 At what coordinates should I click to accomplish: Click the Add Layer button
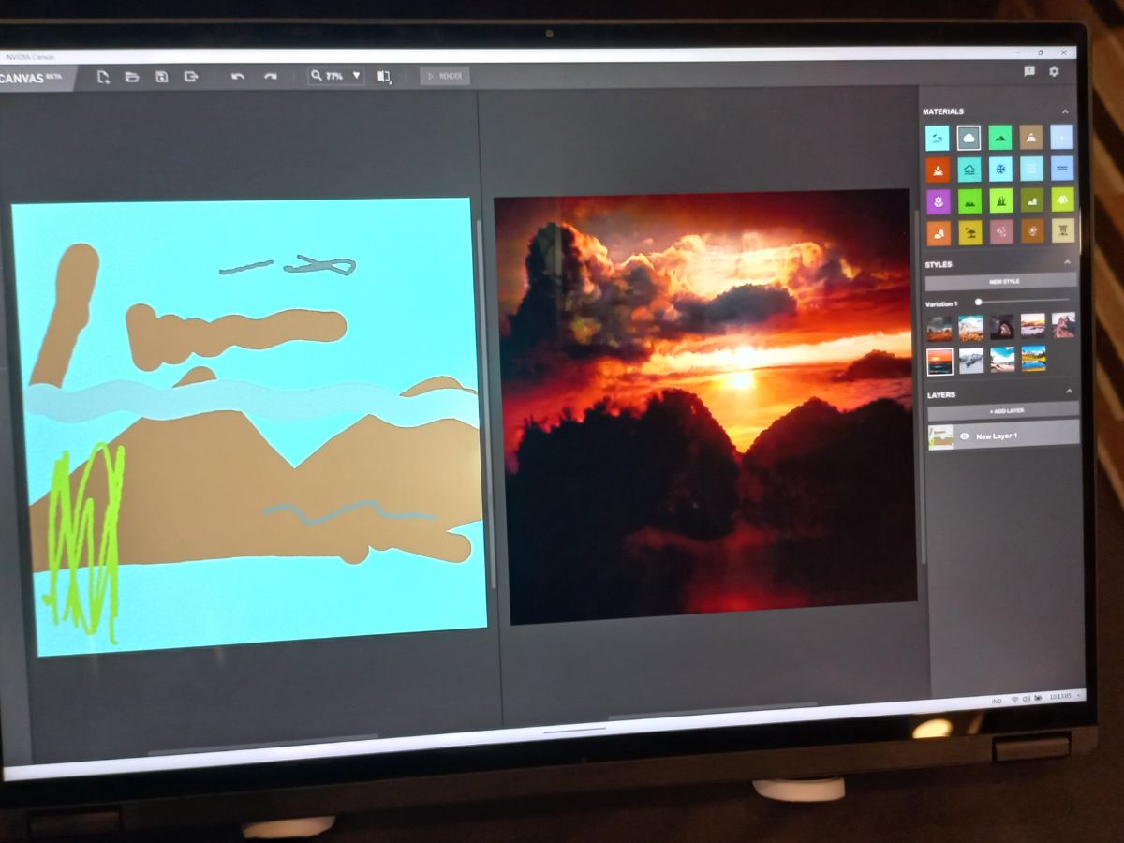1003,410
